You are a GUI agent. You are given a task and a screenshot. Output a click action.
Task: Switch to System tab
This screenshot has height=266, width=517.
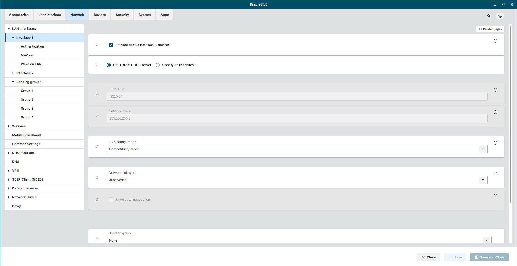pyautogui.click(x=145, y=15)
